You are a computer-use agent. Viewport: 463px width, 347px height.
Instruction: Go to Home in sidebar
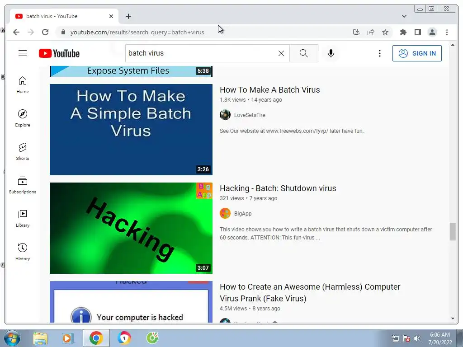click(x=23, y=85)
